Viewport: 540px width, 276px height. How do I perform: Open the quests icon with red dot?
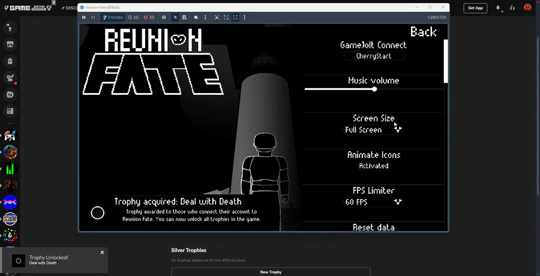point(10,78)
